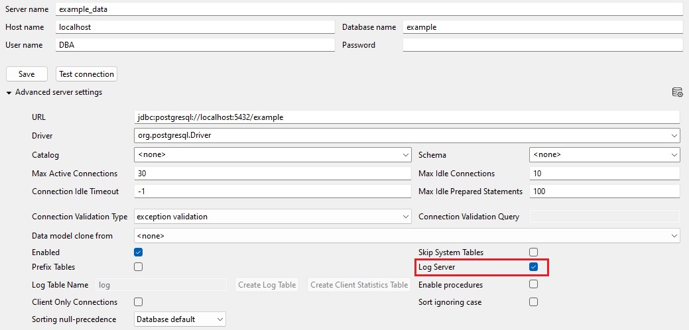Tick the Enable procedures checkbox
689x330 pixels.
(x=533, y=284)
